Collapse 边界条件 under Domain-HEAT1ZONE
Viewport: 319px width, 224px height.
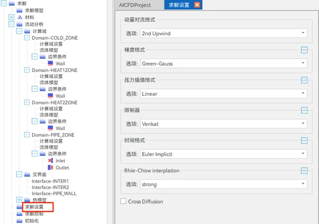click(35, 89)
